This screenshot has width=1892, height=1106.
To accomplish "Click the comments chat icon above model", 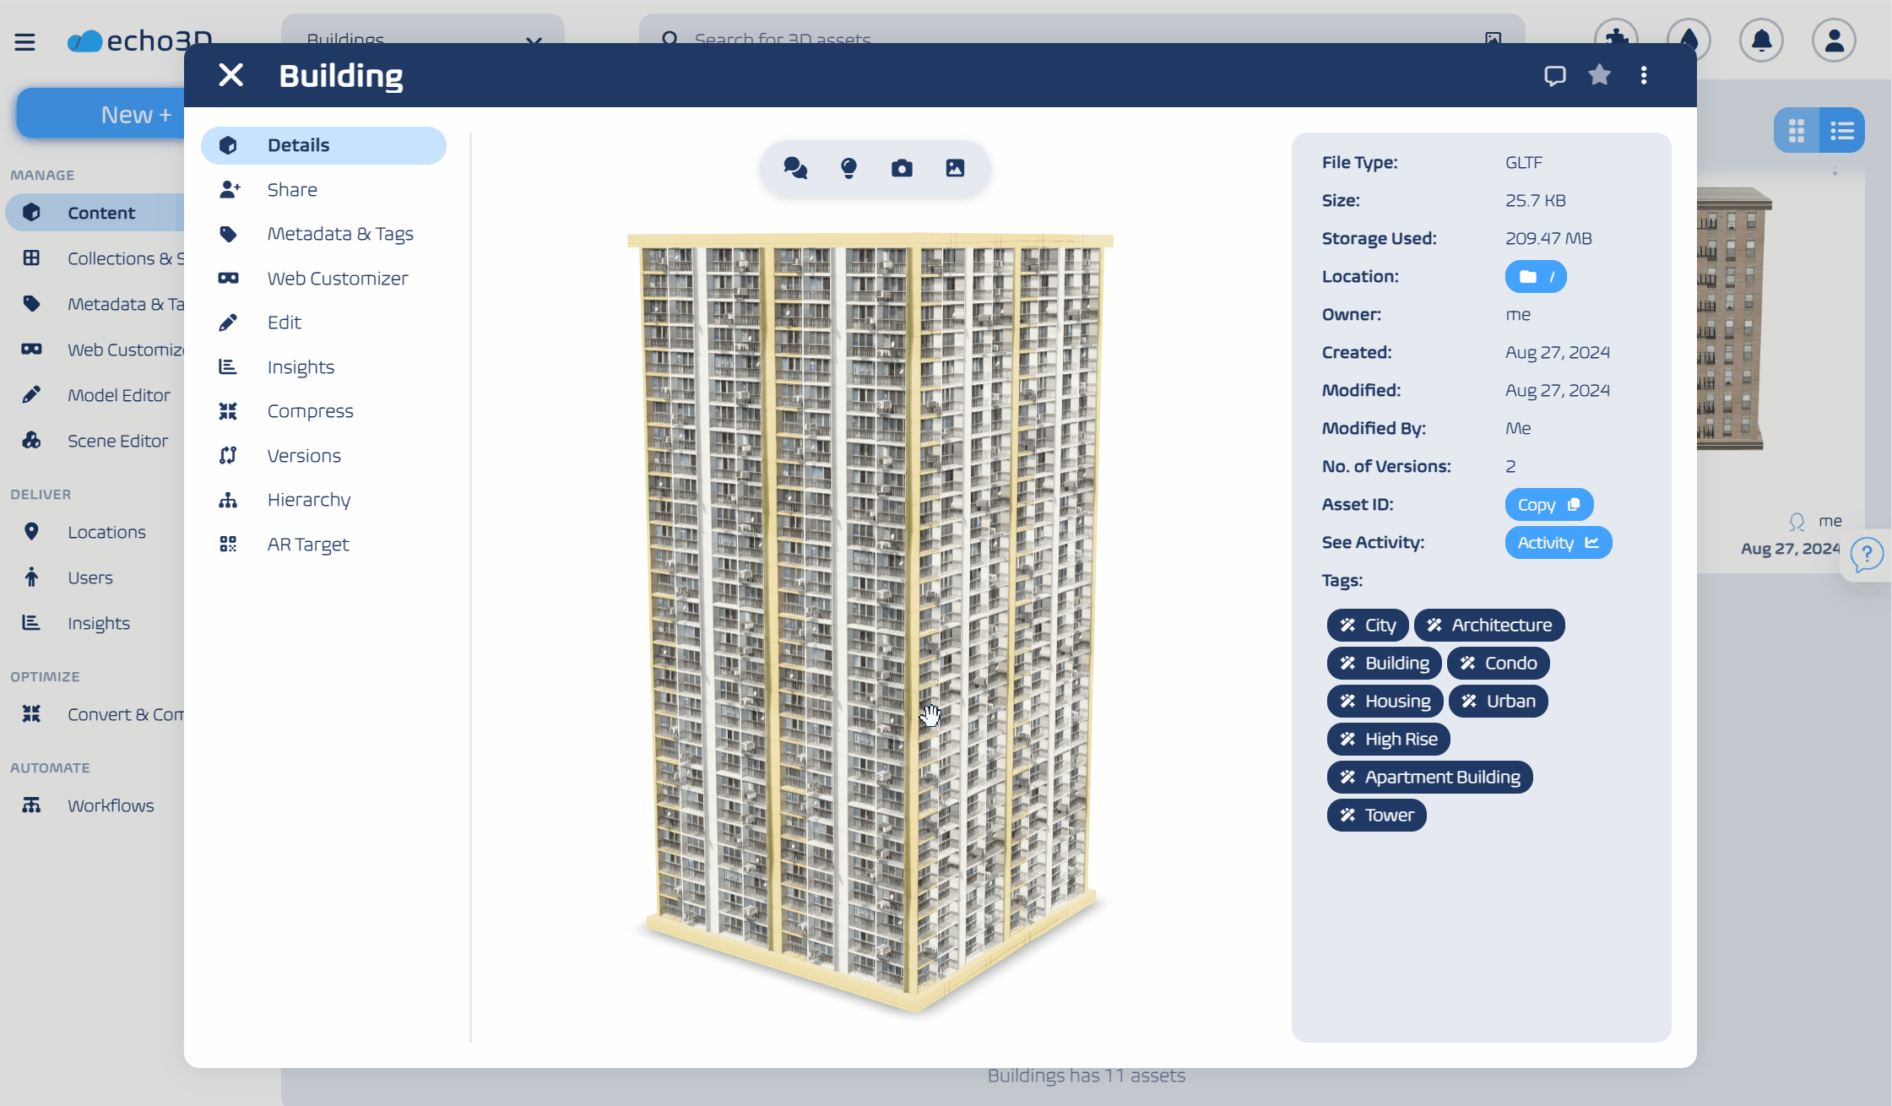I will (794, 168).
